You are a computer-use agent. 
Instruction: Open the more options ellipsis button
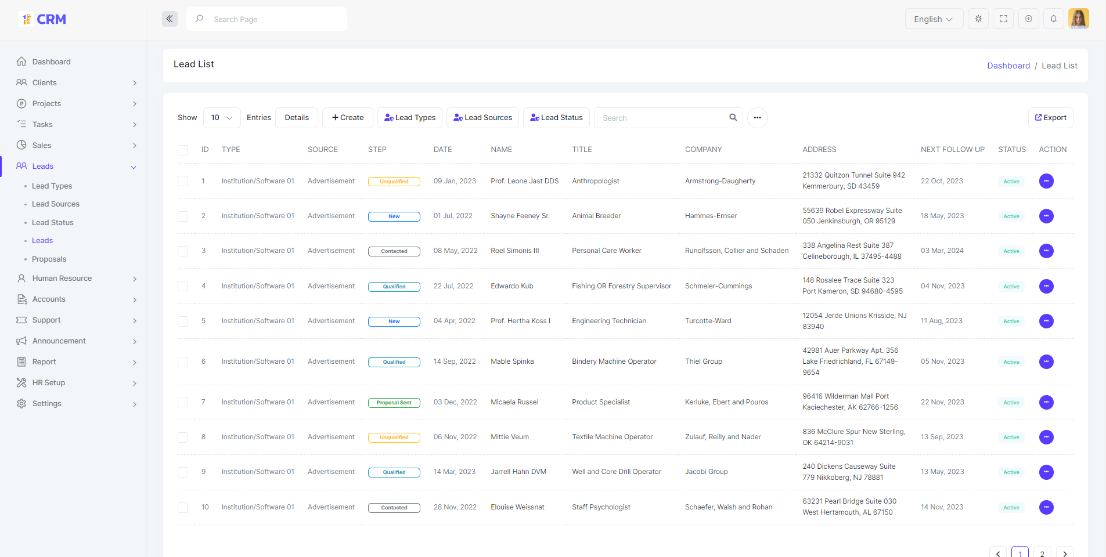(757, 118)
